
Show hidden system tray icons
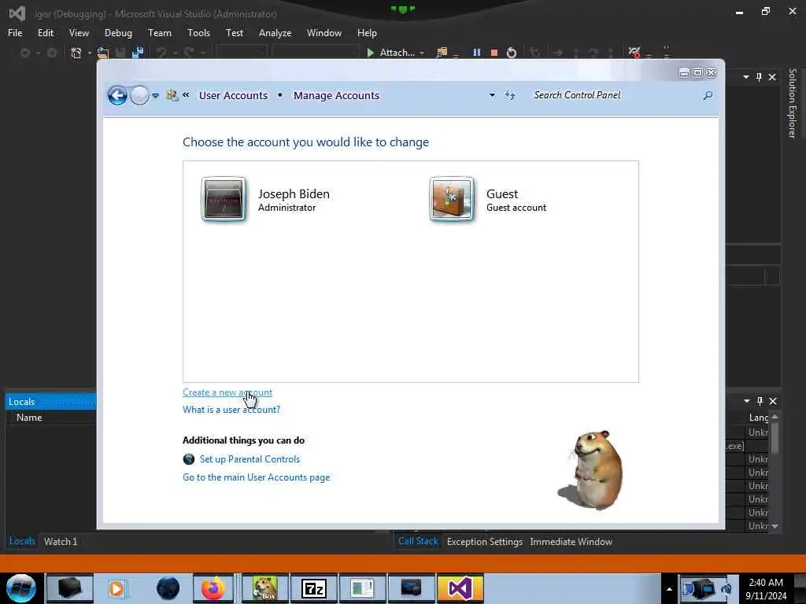pos(669,589)
